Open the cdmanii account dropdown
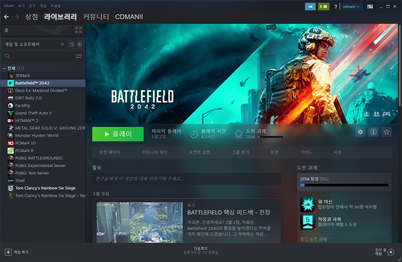 pyautogui.click(x=351, y=7)
